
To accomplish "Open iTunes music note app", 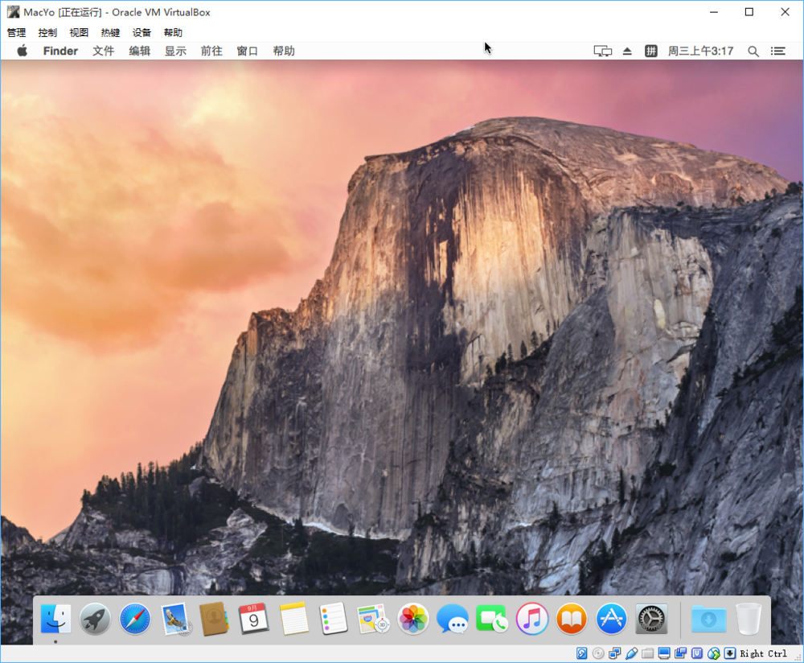I will (x=531, y=619).
